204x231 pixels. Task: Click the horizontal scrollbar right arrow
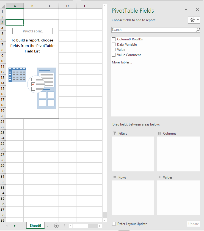coord(100,226)
